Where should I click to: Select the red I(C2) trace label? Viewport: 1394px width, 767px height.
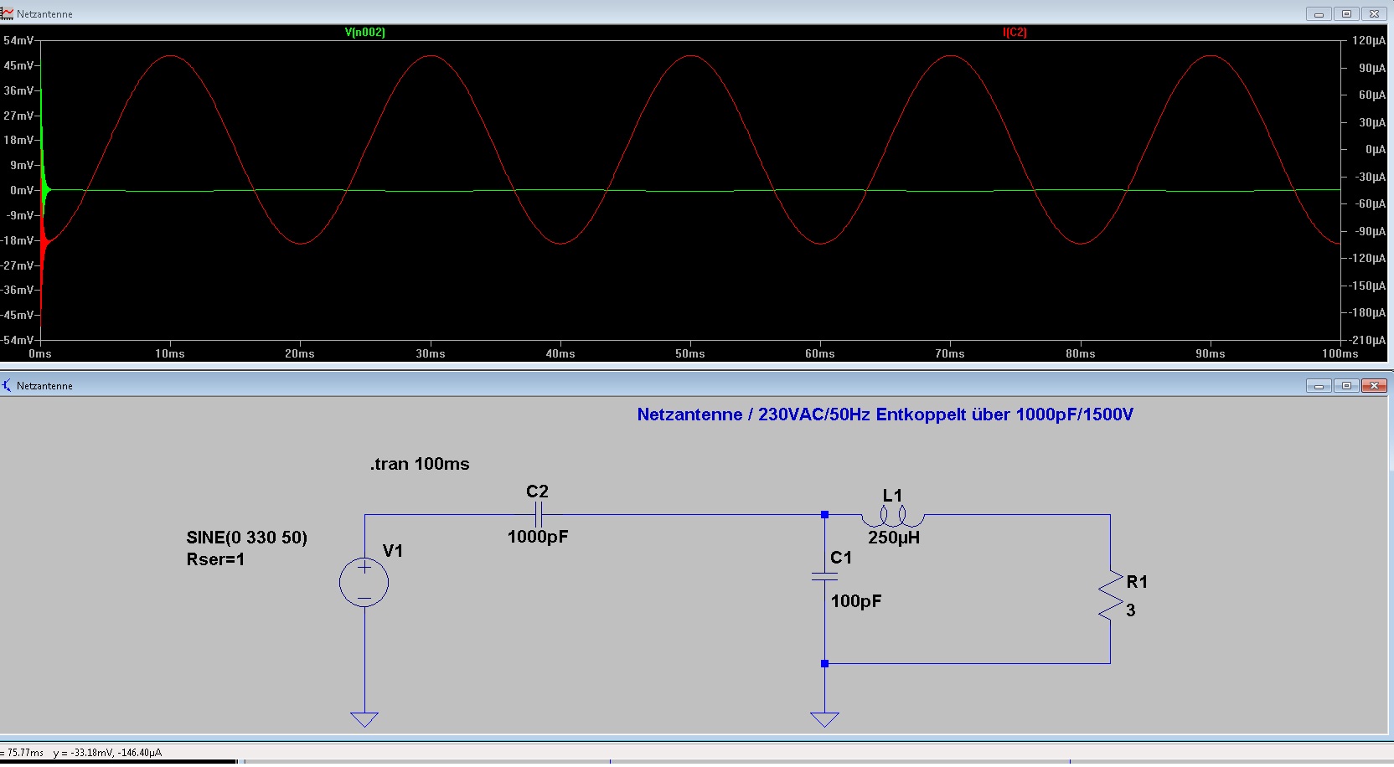(x=1015, y=33)
